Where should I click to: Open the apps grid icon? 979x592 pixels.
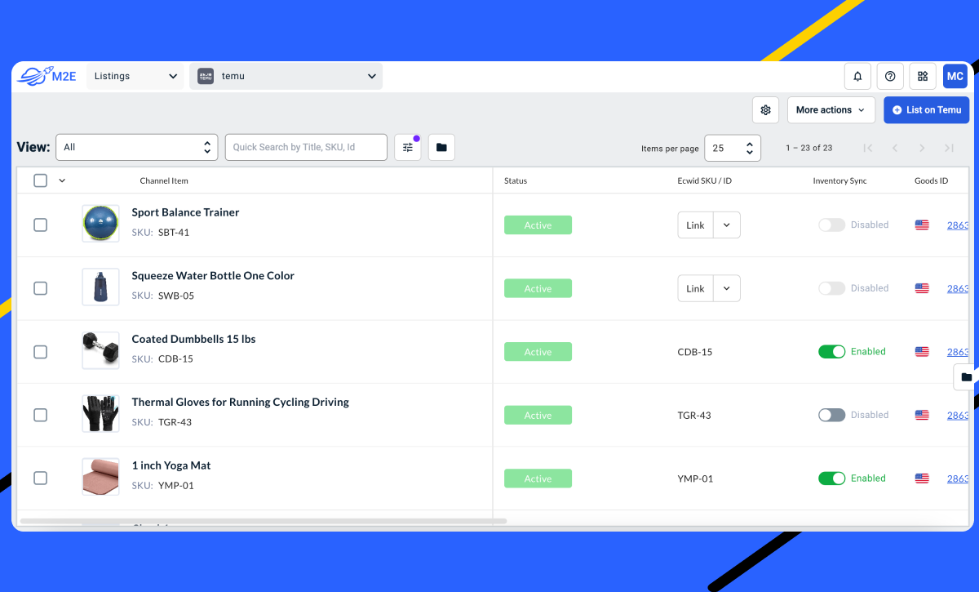click(923, 76)
